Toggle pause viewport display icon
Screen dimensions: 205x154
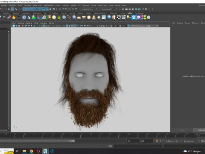tap(146, 9)
